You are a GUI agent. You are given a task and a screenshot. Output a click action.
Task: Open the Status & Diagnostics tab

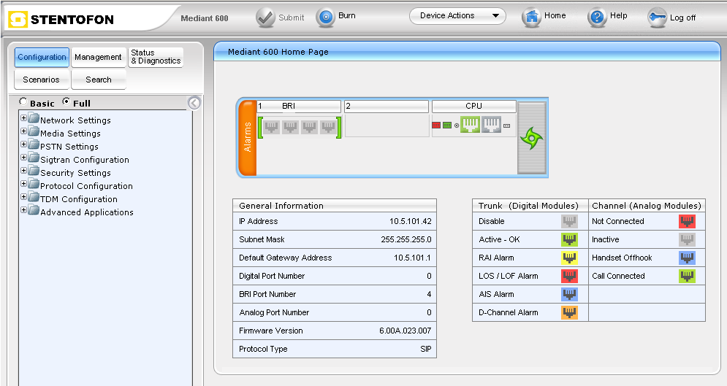click(x=156, y=57)
